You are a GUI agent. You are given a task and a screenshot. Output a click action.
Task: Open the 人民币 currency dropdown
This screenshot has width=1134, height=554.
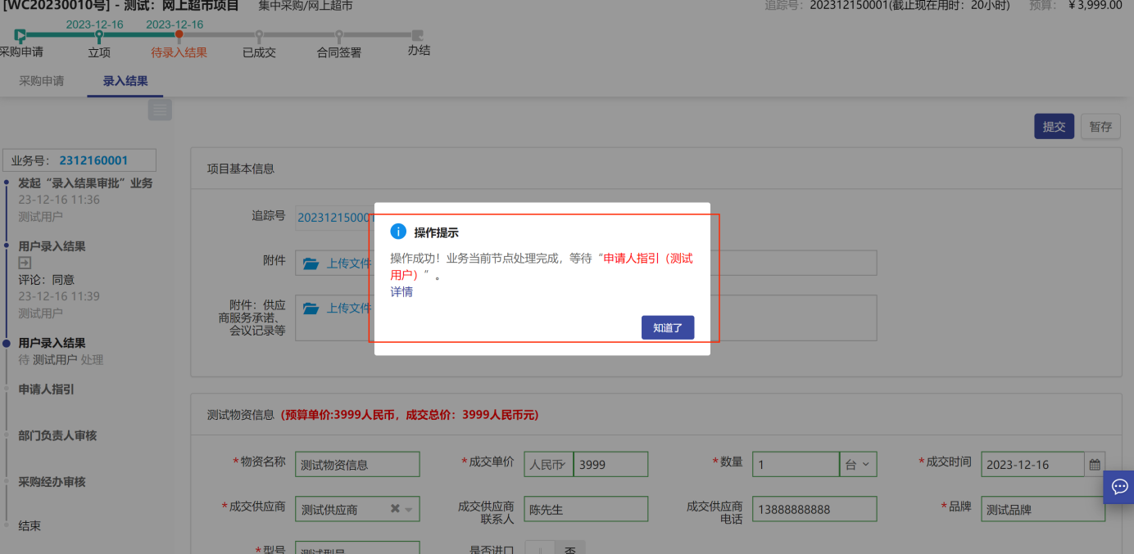click(x=548, y=465)
